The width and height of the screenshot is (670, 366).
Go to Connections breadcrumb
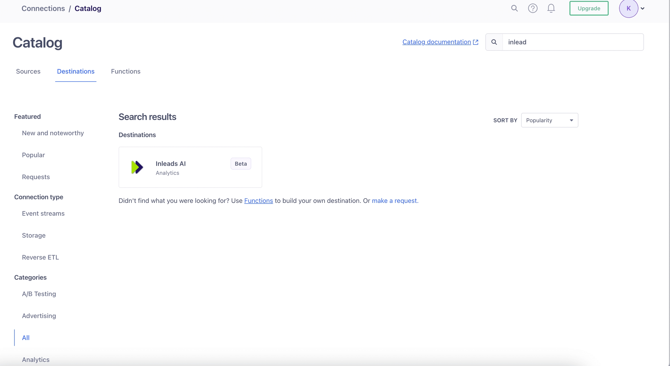tap(43, 8)
